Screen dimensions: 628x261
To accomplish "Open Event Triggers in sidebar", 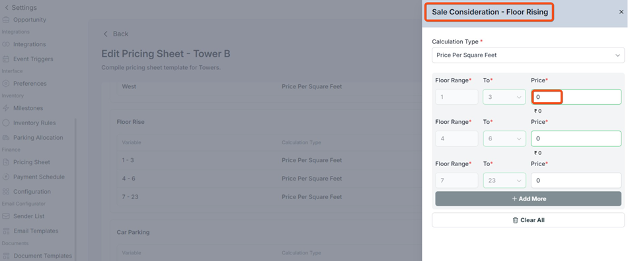I will click(33, 59).
